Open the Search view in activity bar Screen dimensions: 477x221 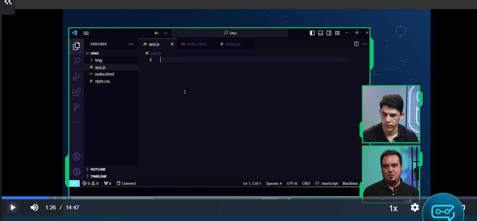tap(76, 61)
